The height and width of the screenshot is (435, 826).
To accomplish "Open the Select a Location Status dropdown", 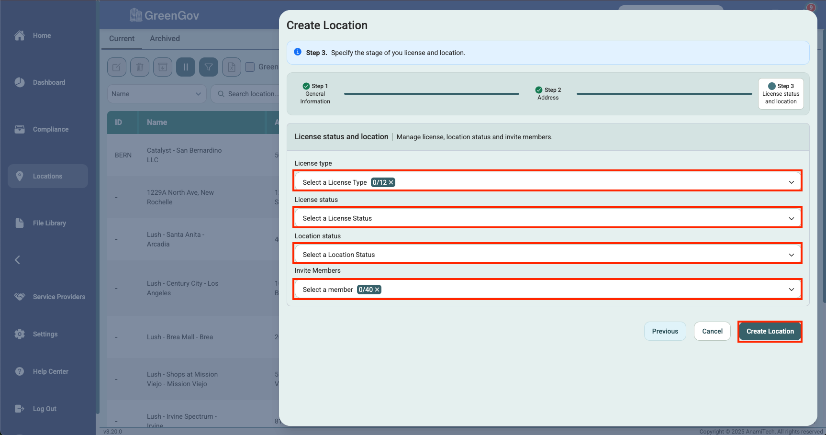I will [547, 255].
